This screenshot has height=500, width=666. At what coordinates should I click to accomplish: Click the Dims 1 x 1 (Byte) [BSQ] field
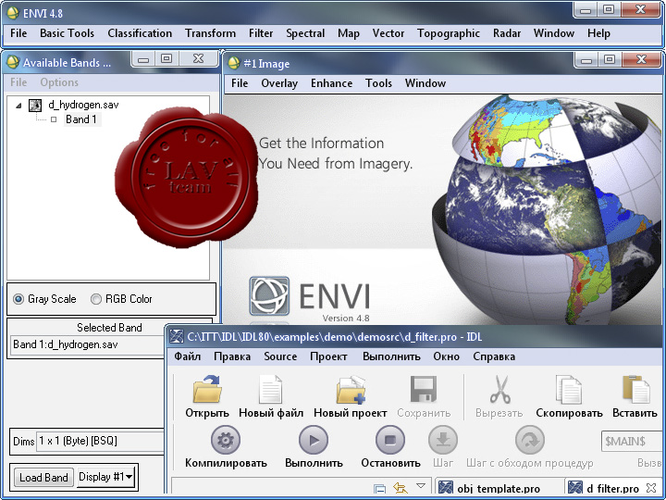[x=100, y=441]
